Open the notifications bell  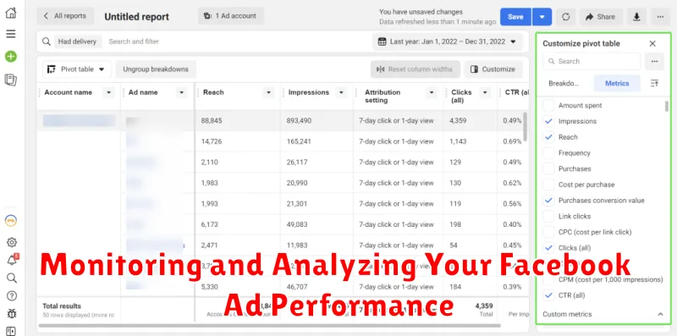tap(12, 260)
